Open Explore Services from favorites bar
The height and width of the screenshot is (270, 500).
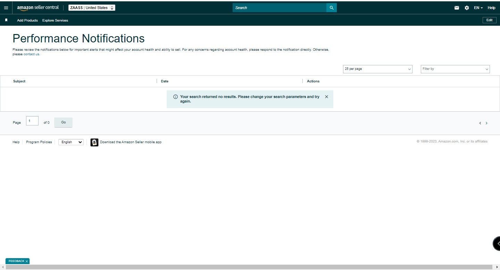[55, 21]
